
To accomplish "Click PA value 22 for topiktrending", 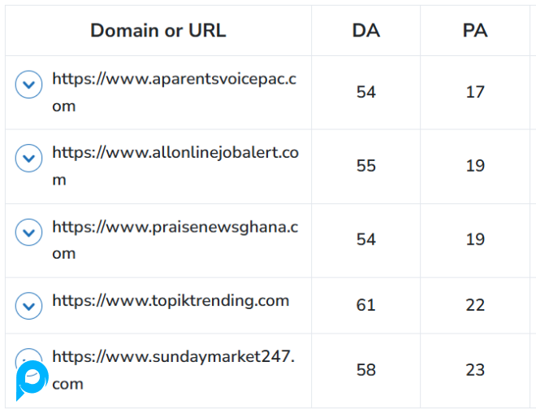I will pyautogui.click(x=475, y=305).
